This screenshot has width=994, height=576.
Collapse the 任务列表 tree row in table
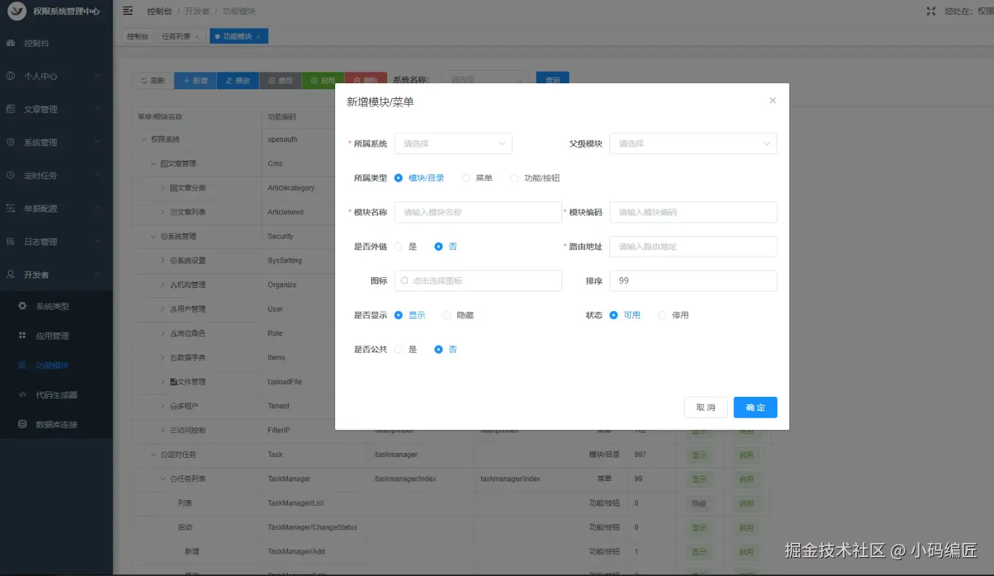[163, 479]
